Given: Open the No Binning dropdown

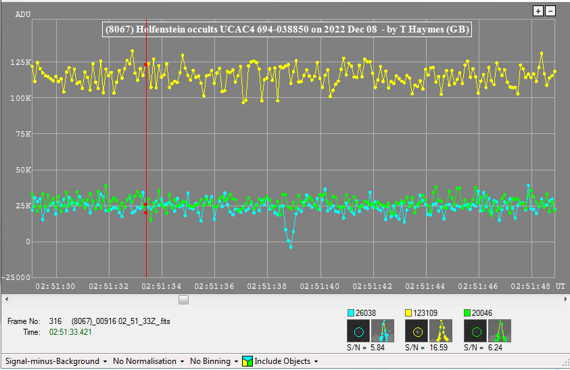Looking at the screenshot, I should (214, 361).
